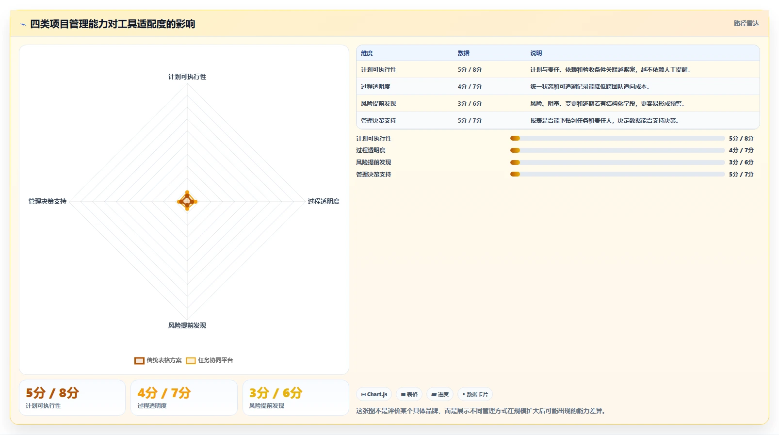Open the 4分 / 7分 过程透明度 stat card
The width and height of the screenshot is (779, 435).
point(184,398)
